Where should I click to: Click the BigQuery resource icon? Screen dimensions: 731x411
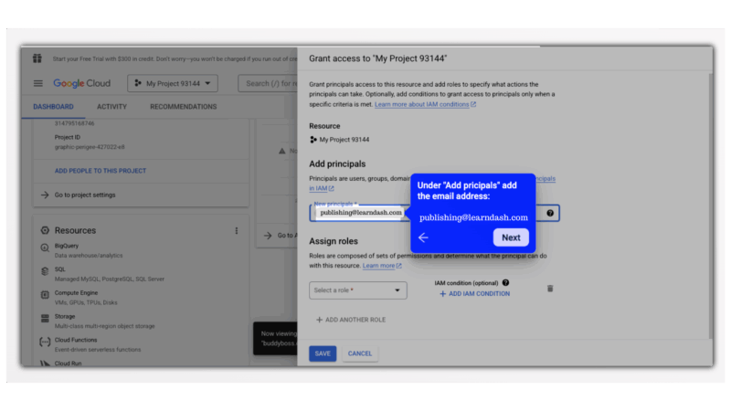[45, 248]
